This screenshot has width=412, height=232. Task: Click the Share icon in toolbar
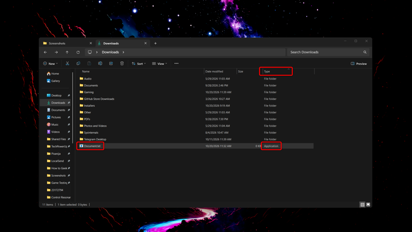click(x=111, y=63)
